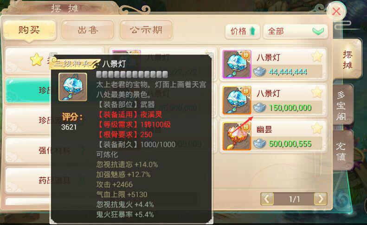
Task: Go to next page arrow
Action: pos(321,199)
